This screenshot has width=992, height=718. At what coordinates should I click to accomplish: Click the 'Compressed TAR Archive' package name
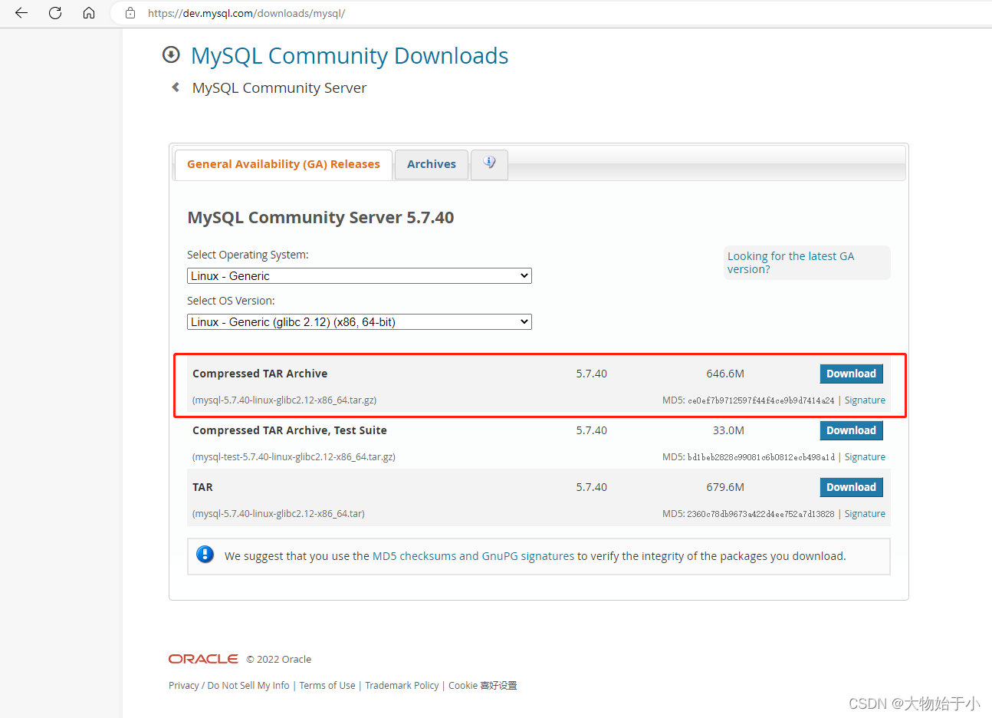tap(260, 374)
